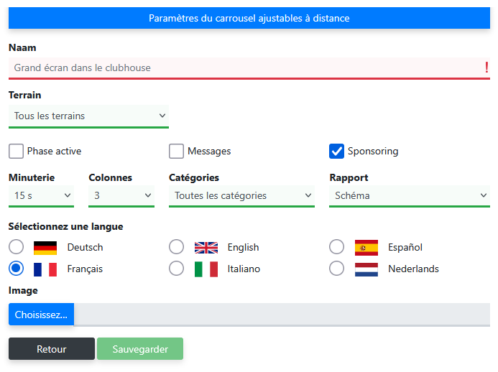
Task: Click the Nederlands language label
Action: [413, 269]
